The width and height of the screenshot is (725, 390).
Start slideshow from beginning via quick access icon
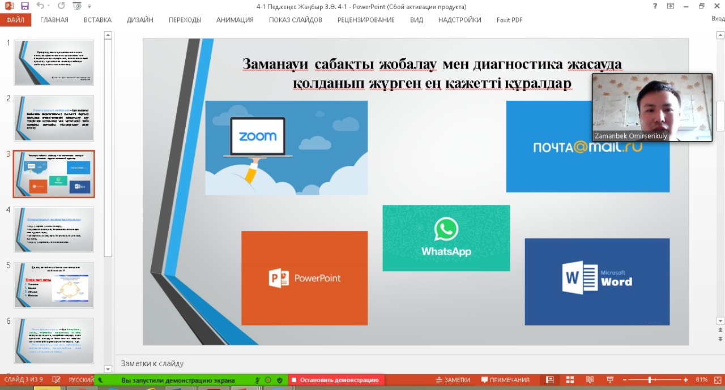pos(77,6)
